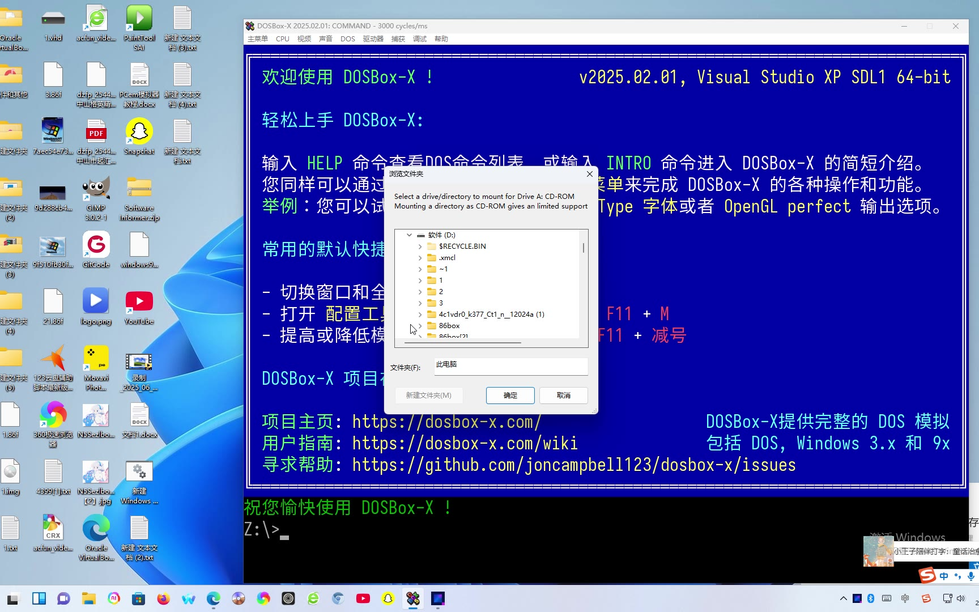
Task: Expand the $RECYCLE.BIN folder arrow
Action: tap(420, 246)
